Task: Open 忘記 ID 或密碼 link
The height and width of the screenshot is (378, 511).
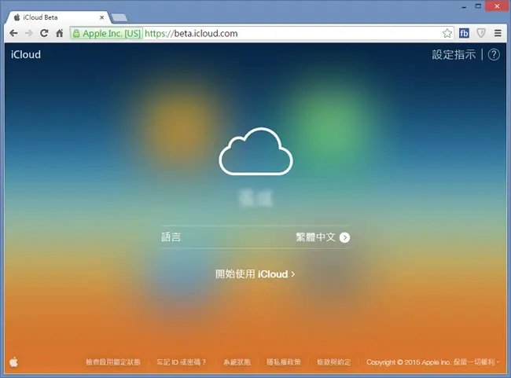Action: point(181,362)
